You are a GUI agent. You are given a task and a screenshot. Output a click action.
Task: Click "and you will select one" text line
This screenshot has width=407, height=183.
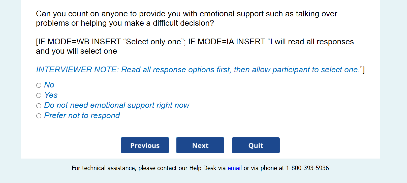tap(76, 51)
